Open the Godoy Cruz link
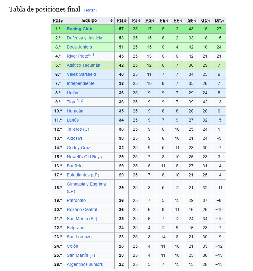The height and width of the screenshot is (271, 253). point(79,148)
